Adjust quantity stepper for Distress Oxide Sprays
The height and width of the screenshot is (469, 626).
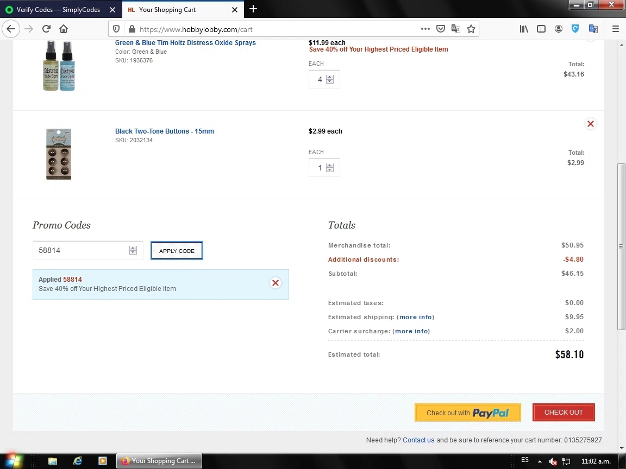tap(330, 79)
